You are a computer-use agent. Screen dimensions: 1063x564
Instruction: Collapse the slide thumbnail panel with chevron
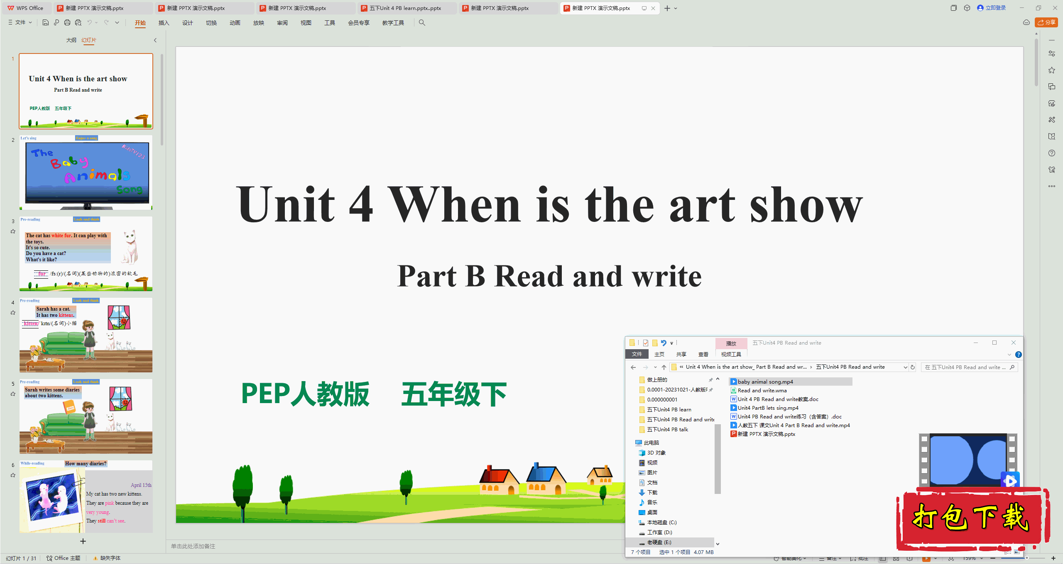click(155, 40)
